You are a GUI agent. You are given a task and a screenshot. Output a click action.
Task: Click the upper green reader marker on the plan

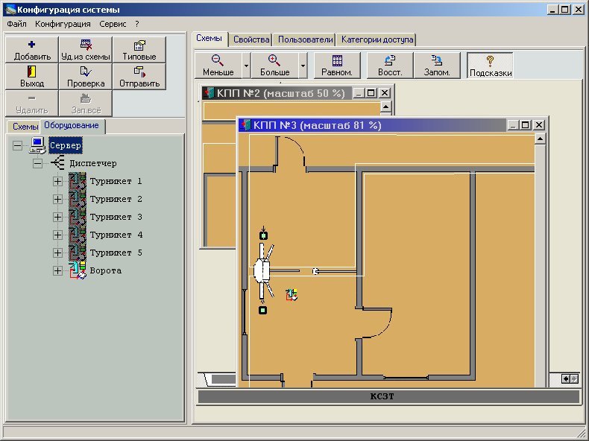(x=263, y=235)
